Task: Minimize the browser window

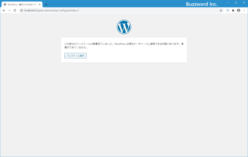Action: pos(228,2)
